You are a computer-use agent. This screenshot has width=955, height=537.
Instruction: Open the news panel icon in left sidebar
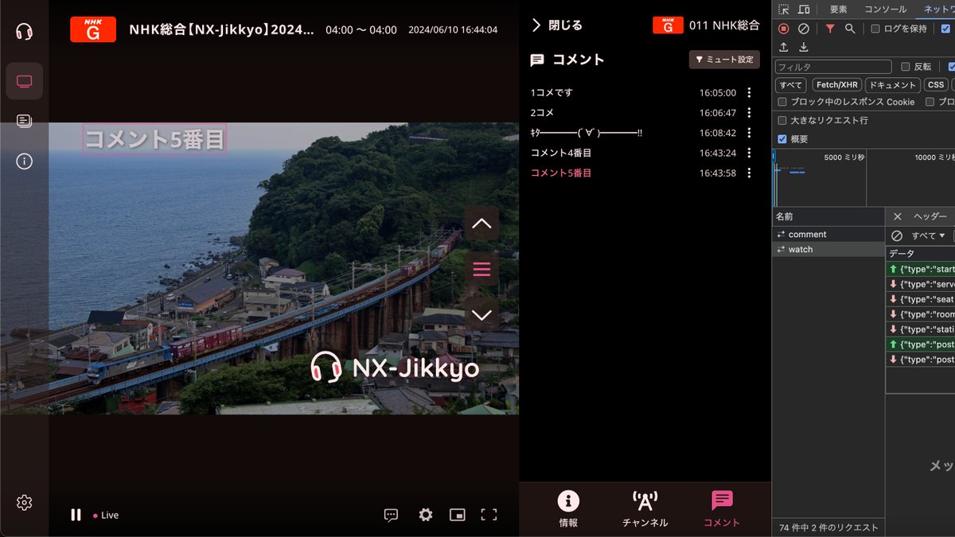coord(24,121)
